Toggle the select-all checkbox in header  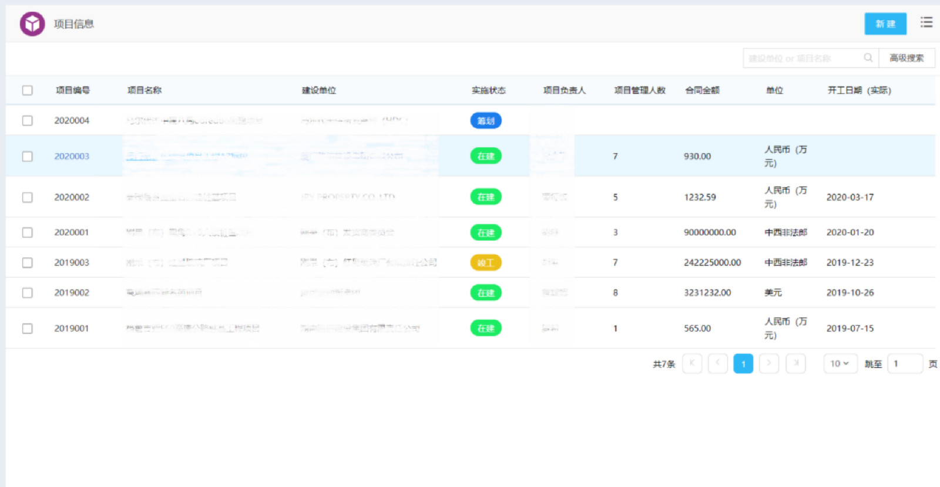point(28,90)
